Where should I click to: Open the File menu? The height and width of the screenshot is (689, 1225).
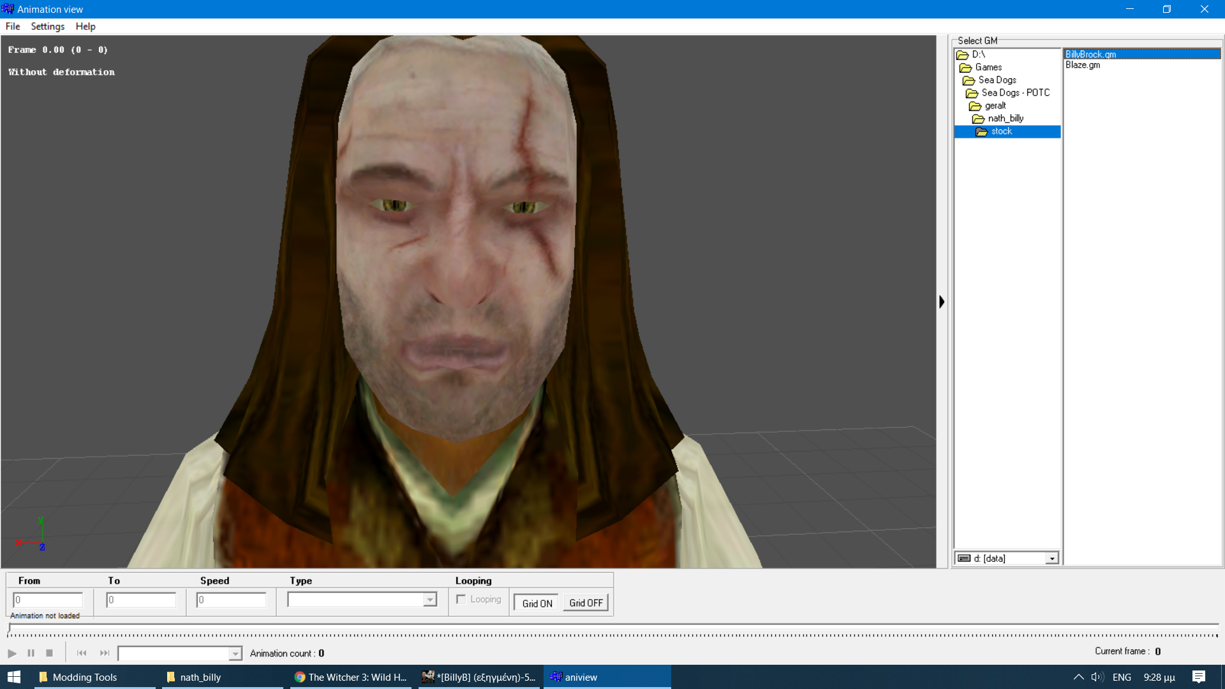pyautogui.click(x=13, y=26)
